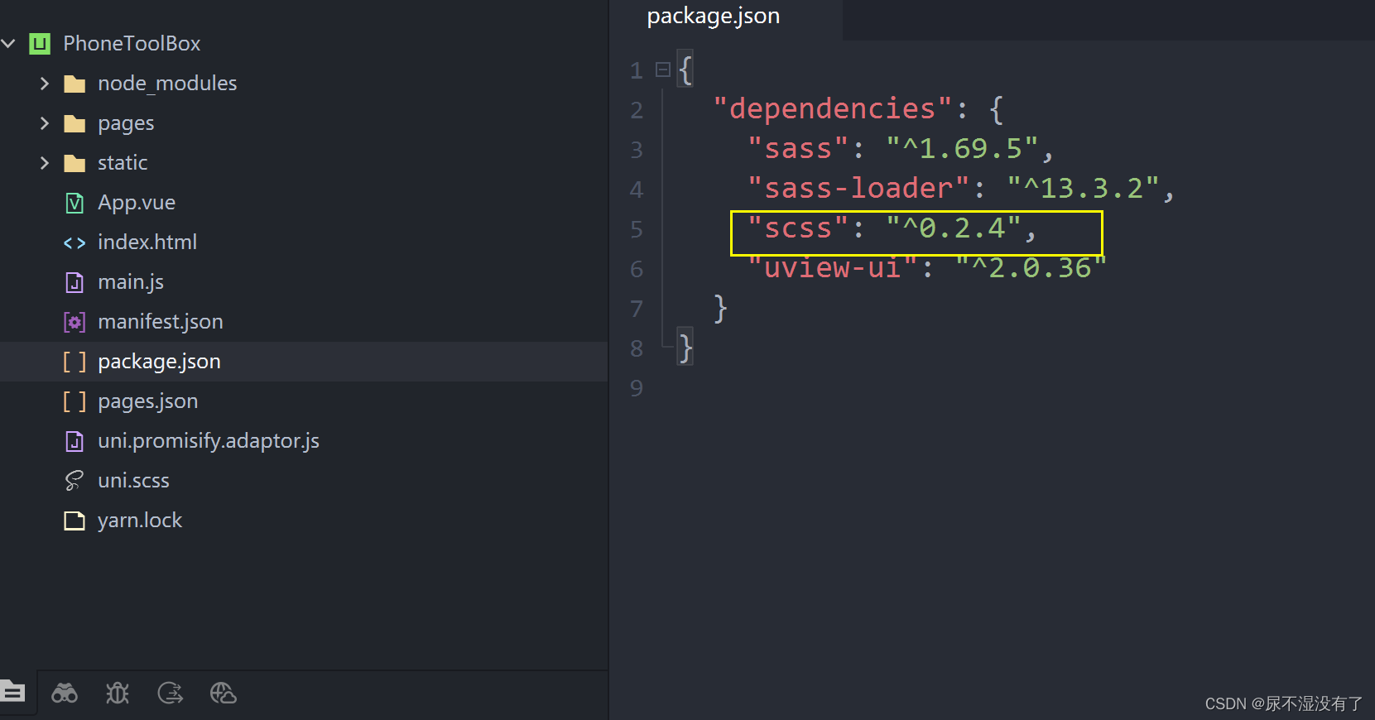This screenshot has width=1375, height=720.
Task: Click the uni.promisify.adaptor.js file icon
Action: pos(75,441)
